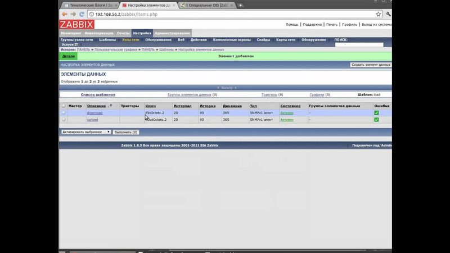This screenshot has width=450, height=253.
Task: Check the upload item checkbox
Action: pos(64,120)
